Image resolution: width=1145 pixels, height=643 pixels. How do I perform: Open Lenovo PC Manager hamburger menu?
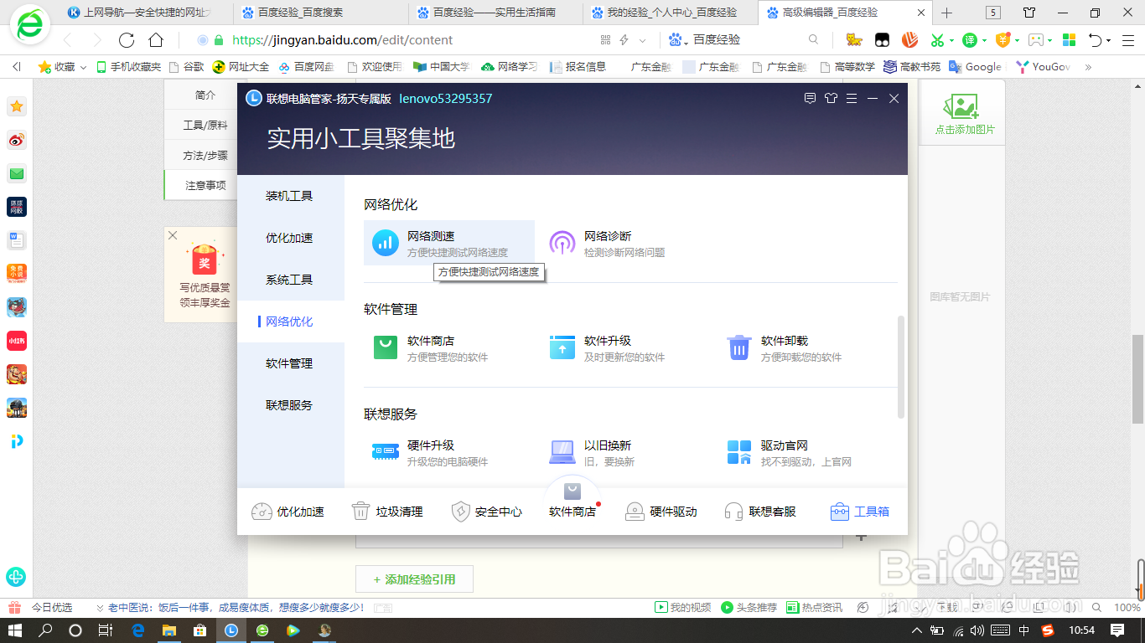[852, 99]
